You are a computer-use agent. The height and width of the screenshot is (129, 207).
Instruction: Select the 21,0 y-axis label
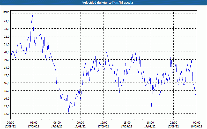[7, 44]
